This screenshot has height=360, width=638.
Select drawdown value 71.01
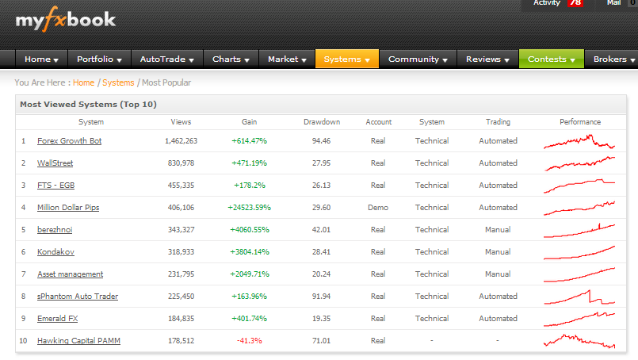[321, 340]
